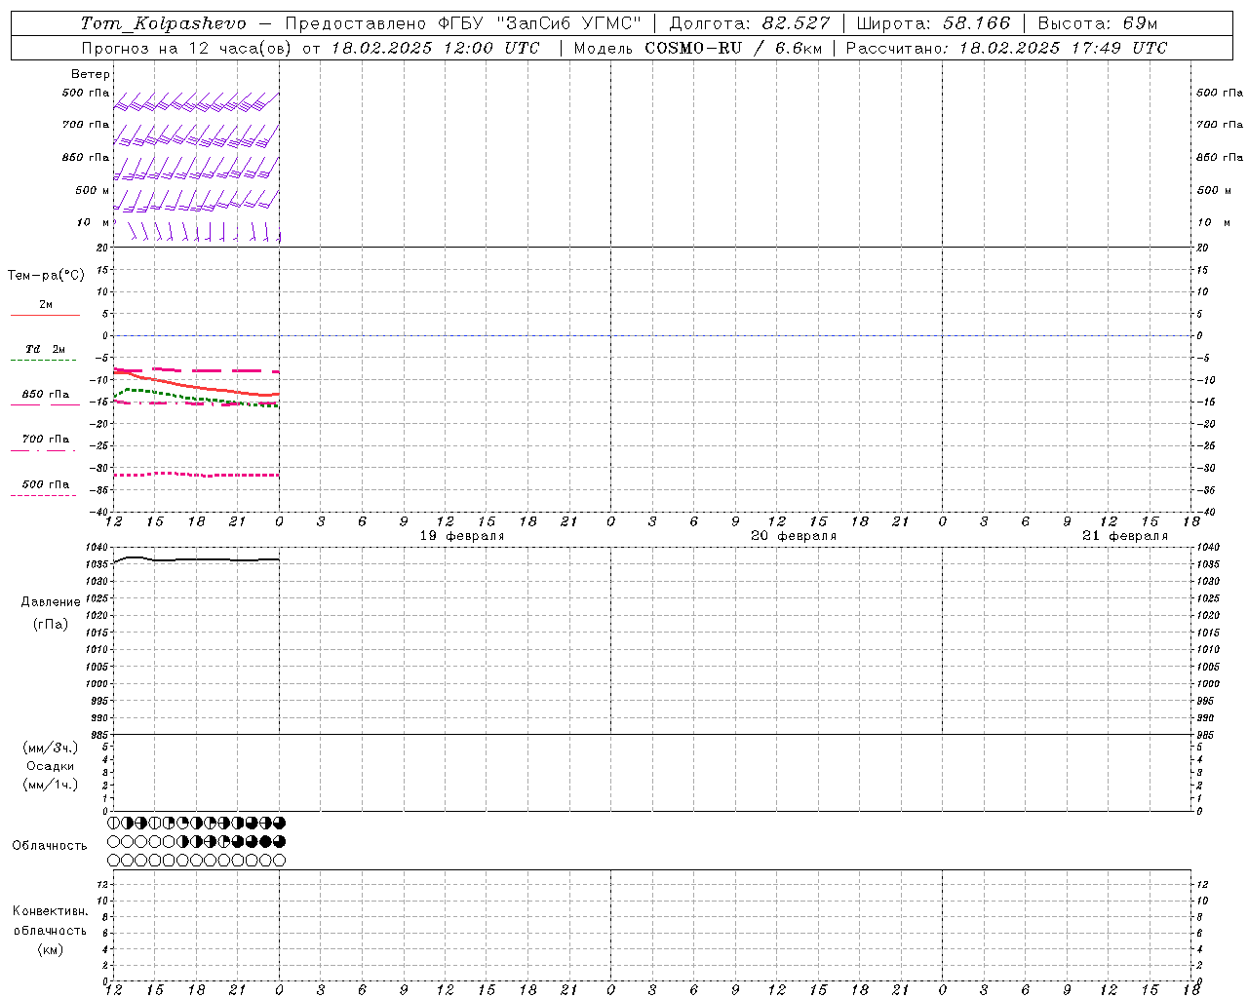1248x998 pixels.
Task: Click the '500 гПа' entry in temperature legend
Action: (x=45, y=484)
